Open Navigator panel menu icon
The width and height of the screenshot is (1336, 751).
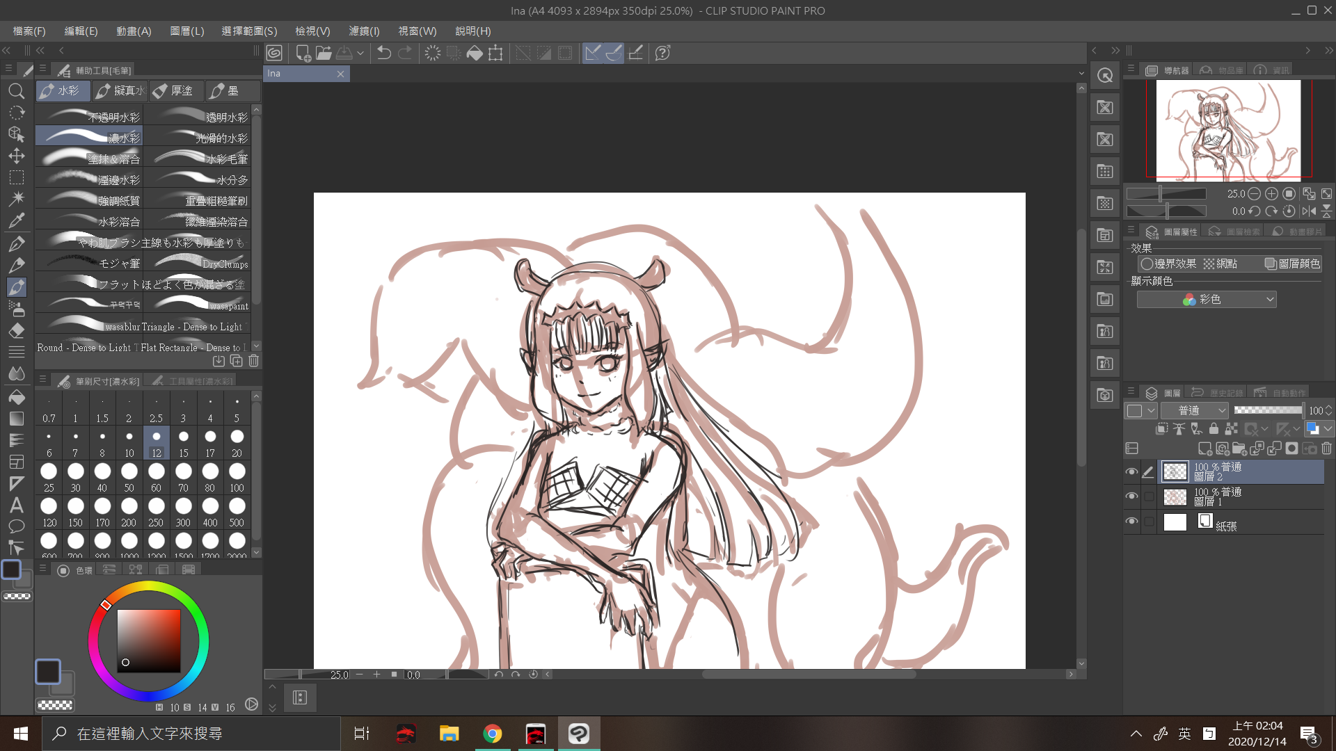[x=1131, y=69]
